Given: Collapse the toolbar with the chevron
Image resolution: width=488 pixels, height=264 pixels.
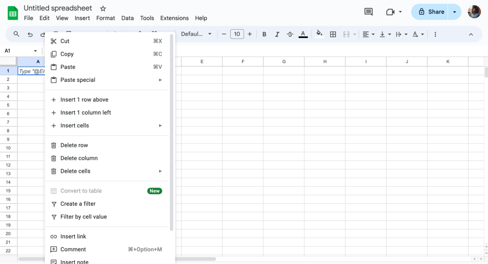Looking at the screenshot, I should [471, 34].
